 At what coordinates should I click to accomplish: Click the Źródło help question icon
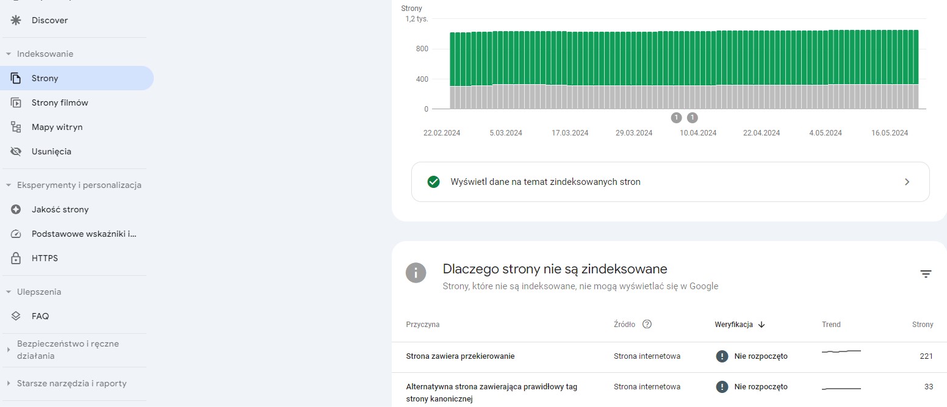coord(647,324)
